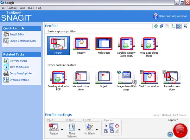Click the green plus Add profile icon
This screenshot has width=190, height=140.
[x=156, y=26]
